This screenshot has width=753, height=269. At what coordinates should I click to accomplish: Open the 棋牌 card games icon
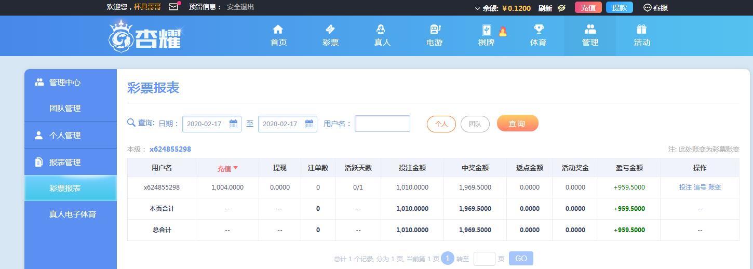tap(487, 30)
